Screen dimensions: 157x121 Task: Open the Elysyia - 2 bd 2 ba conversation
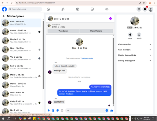21,41
